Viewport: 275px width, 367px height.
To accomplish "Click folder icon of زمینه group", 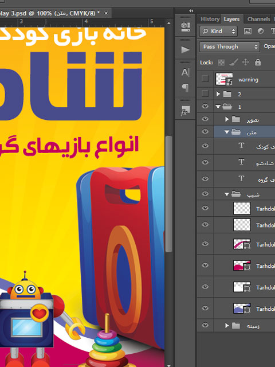I will pos(235,325).
